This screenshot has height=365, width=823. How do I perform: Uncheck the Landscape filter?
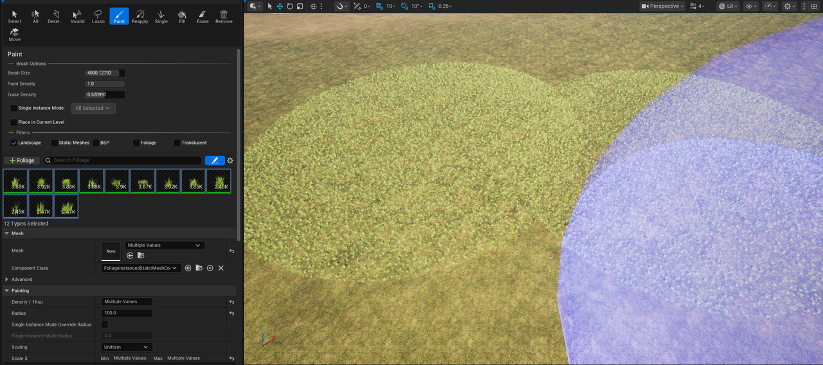point(14,143)
